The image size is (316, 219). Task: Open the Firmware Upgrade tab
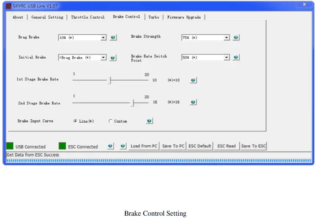[184, 17]
